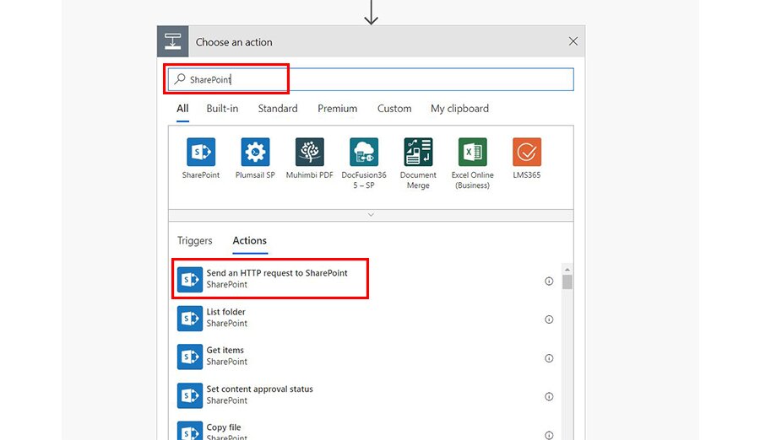Show info for Set content approval status
This screenshot has height=440, width=760.
(x=549, y=396)
